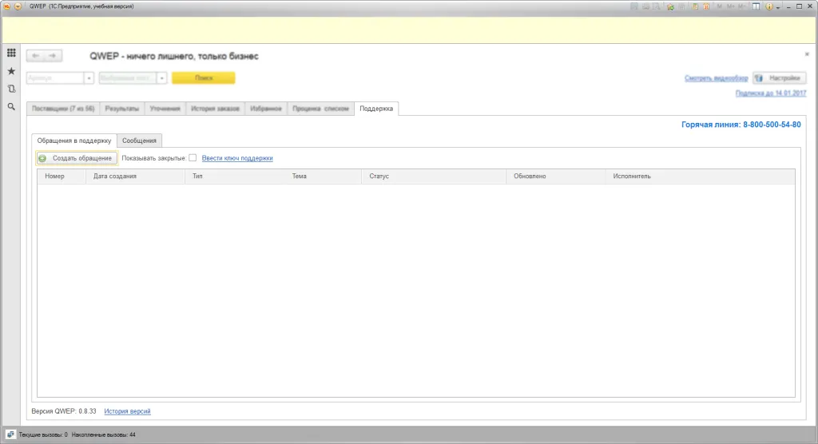Viewport: 818px width, 444px height.
Task: Switch to the Проценка списком tab
Action: pos(320,109)
